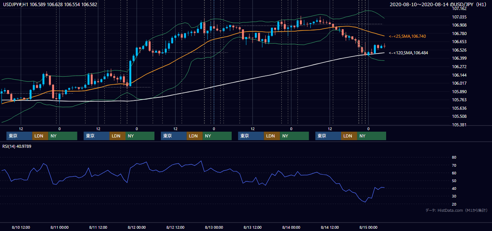Click the leftmost LDN session block
This screenshot has height=231, width=492.
40,136
